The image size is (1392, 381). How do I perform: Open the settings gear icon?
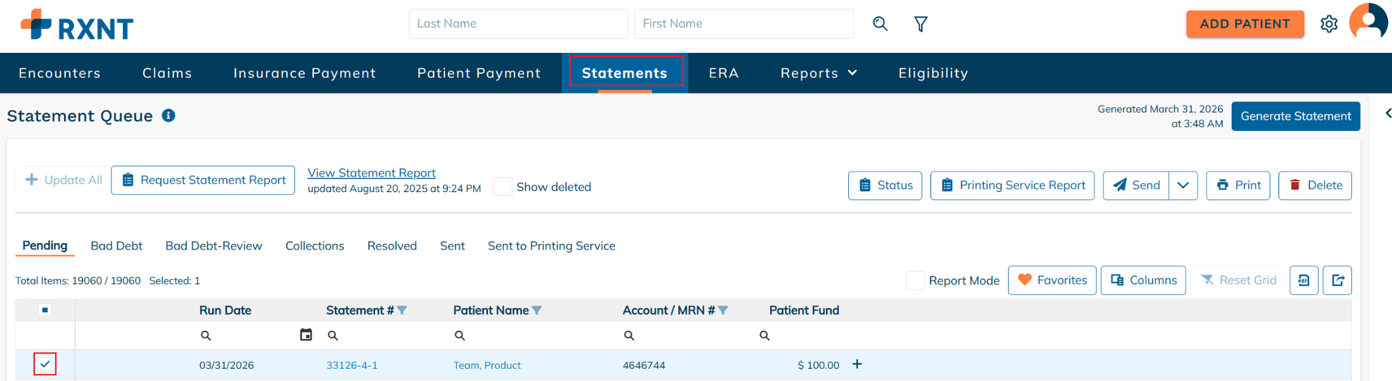(x=1329, y=24)
